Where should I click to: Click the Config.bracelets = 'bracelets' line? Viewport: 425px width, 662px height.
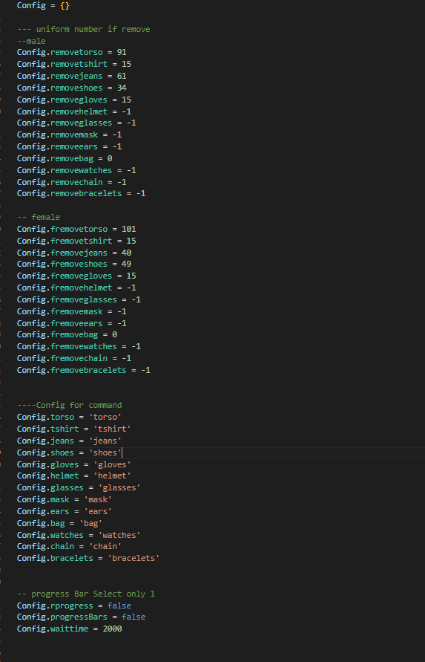click(88, 558)
